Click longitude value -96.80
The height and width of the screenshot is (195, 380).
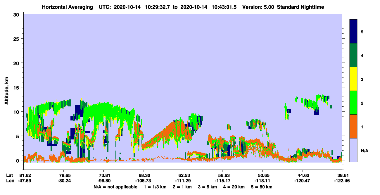click(103, 181)
